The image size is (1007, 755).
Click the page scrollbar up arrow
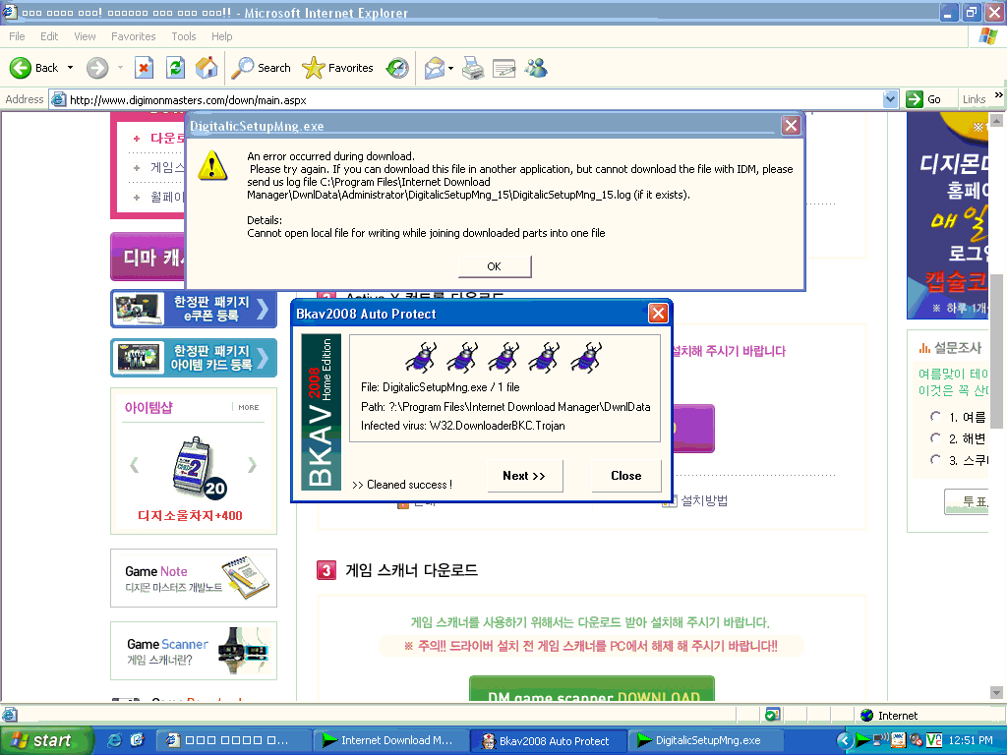pos(997,120)
